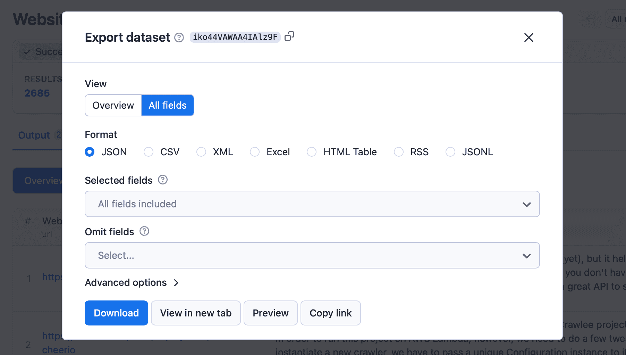Select the HTML Table format

coord(312,152)
